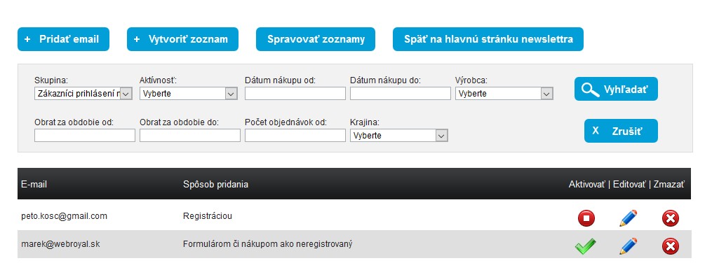Open the Skupina dropdown
The height and width of the screenshot is (270, 712).
coord(83,94)
